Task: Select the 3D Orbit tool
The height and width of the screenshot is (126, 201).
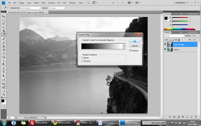Action: tap(3, 87)
